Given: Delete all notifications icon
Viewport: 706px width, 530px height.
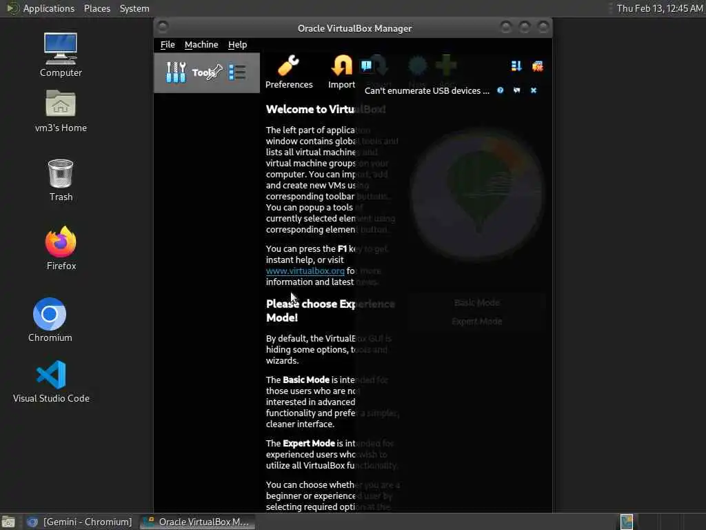Looking at the screenshot, I should tap(537, 66).
